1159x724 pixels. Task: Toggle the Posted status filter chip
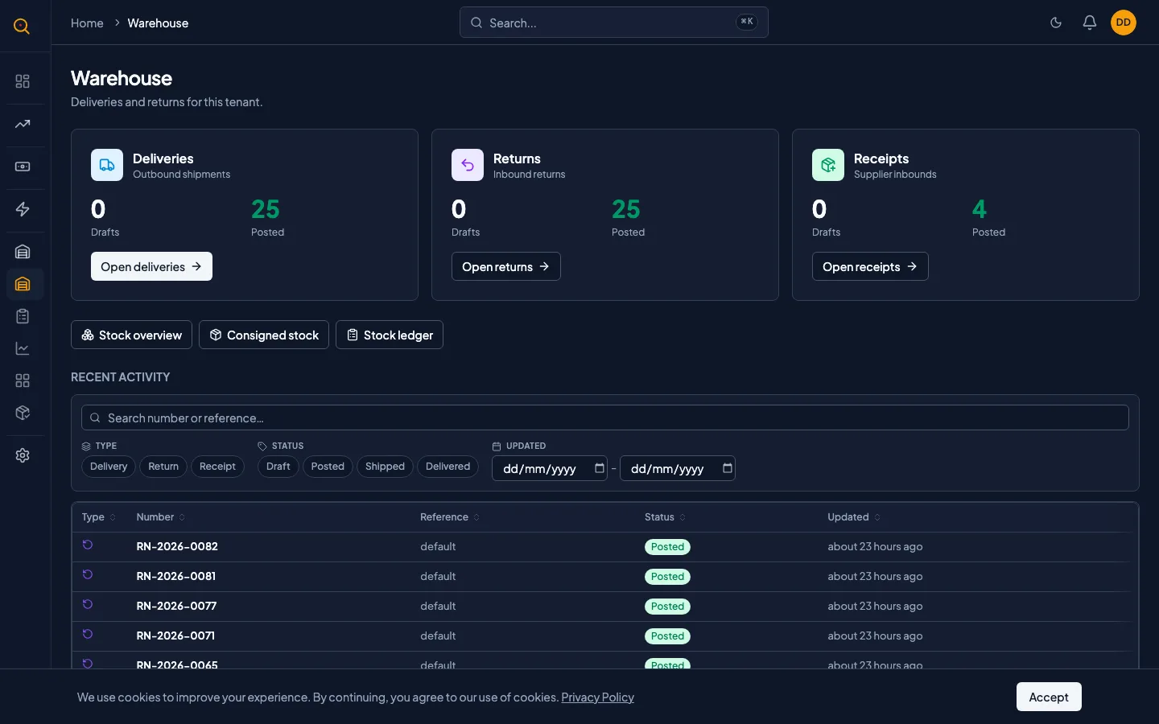(x=328, y=467)
